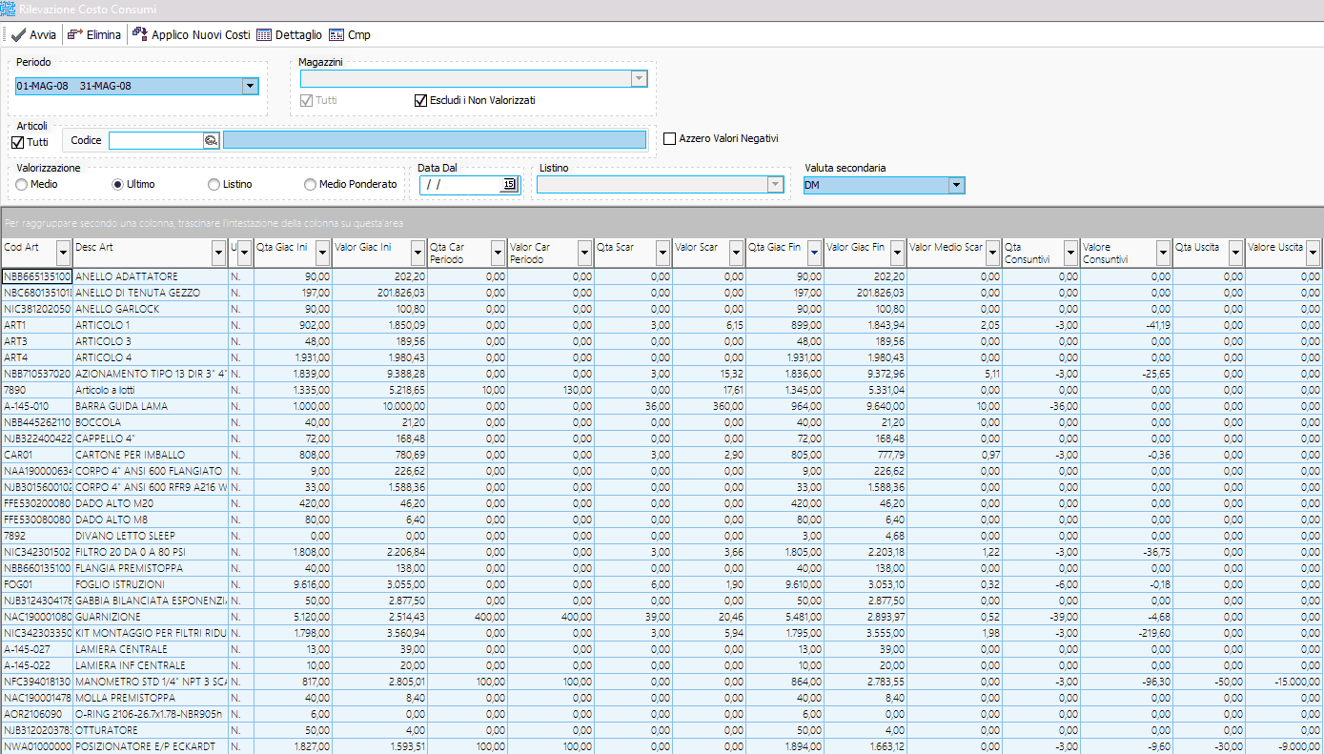Click the Avvia toolbar button
1324x754 pixels.
pos(33,34)
